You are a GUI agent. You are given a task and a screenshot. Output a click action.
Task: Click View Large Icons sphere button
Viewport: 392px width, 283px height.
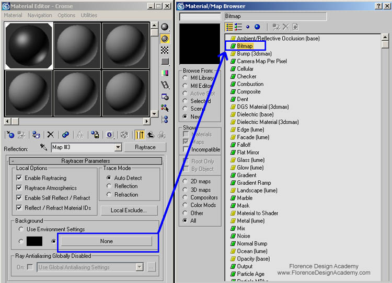click(x=257, y=27)
